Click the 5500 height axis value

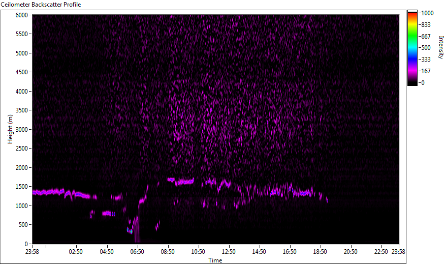click(x=22, y=34)
